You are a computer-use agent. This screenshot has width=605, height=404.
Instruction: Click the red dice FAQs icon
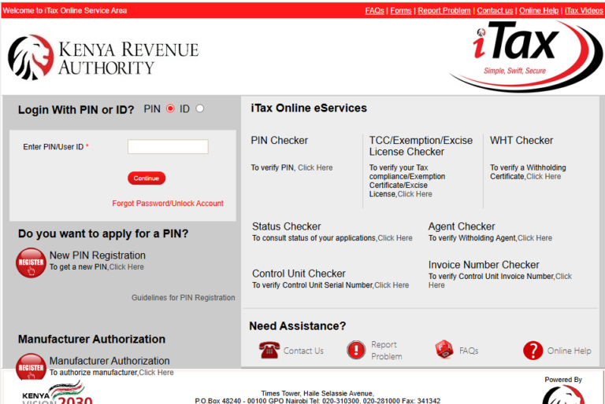(444, 349)
